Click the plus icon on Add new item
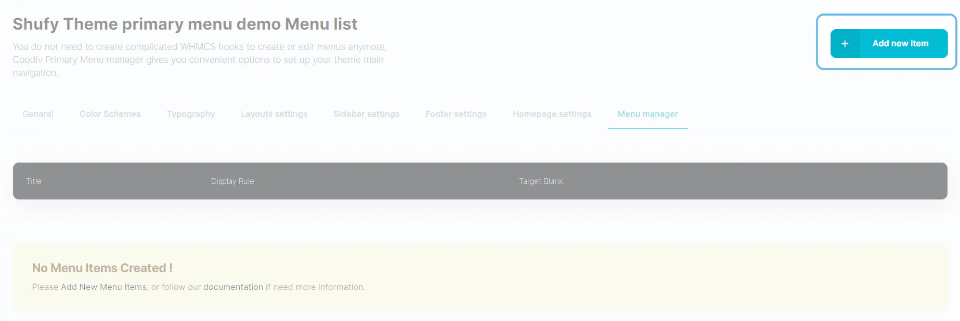The height and width of the screenshot is (321, 960). [x=845, y=44]
